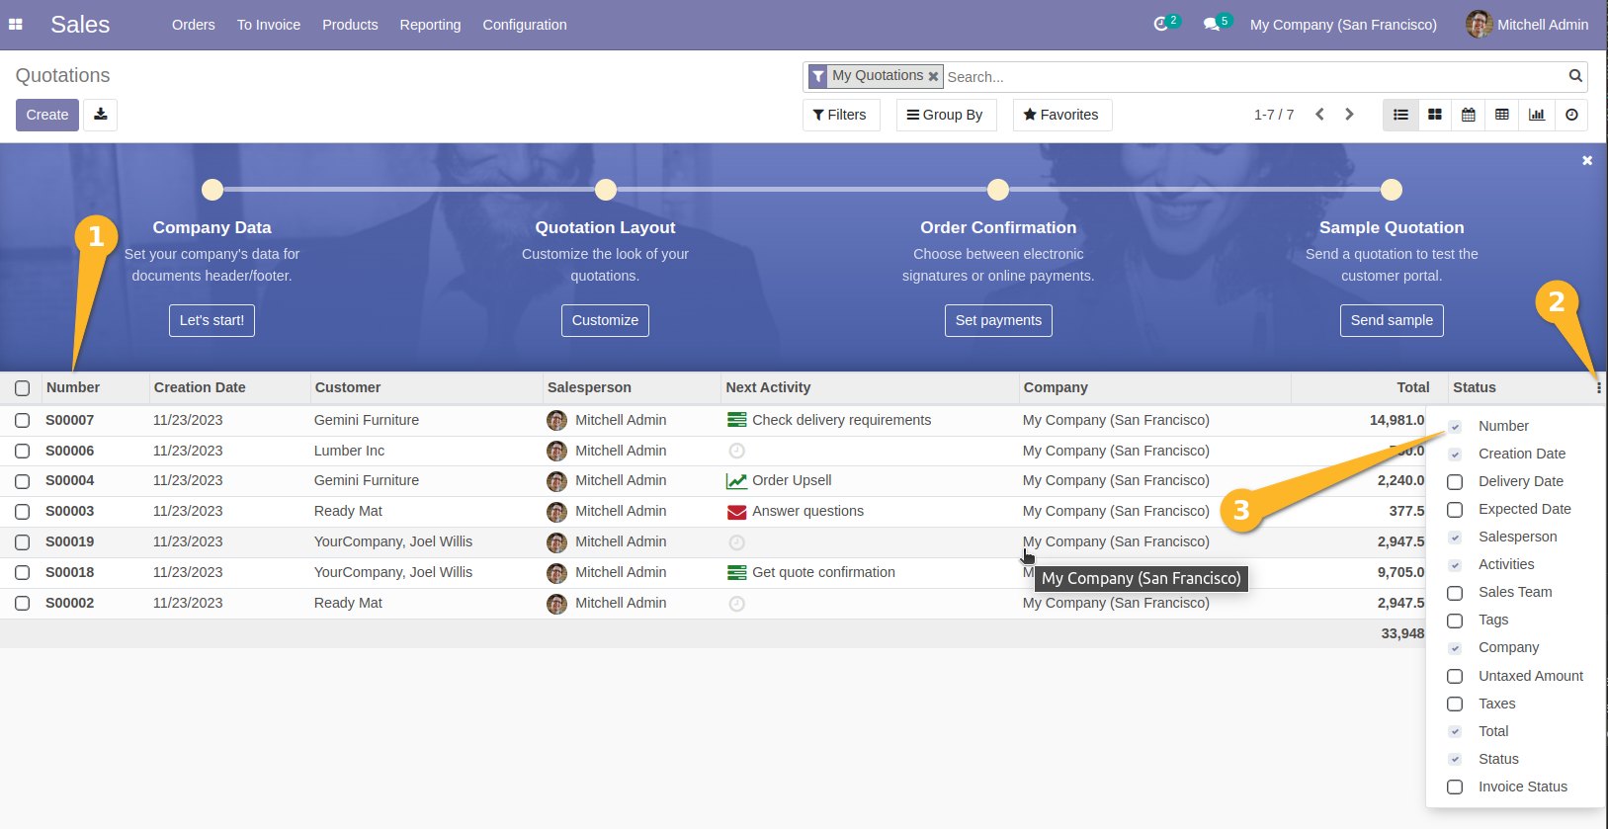Screen dimensions: 1608x829
Task: Click the download/import records icon
Action: coord(100,115)
